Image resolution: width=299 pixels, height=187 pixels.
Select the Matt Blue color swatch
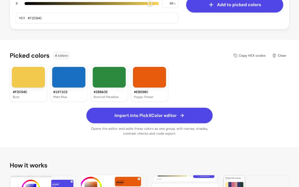69,77
